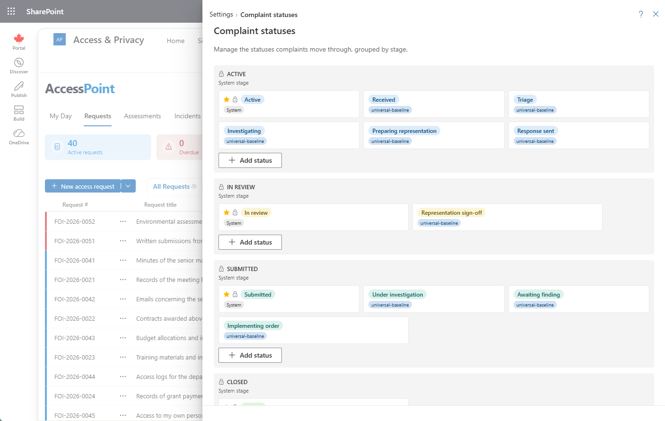Click the New access request button
Image resolution: width=665 pixels, height=421 pixels.
(x=83, y=186)
